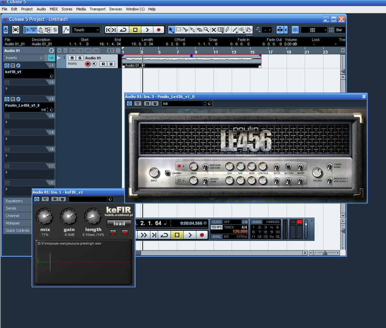Open the MIDI menu
The image size is (386, 328).
[x=54, y=9]
